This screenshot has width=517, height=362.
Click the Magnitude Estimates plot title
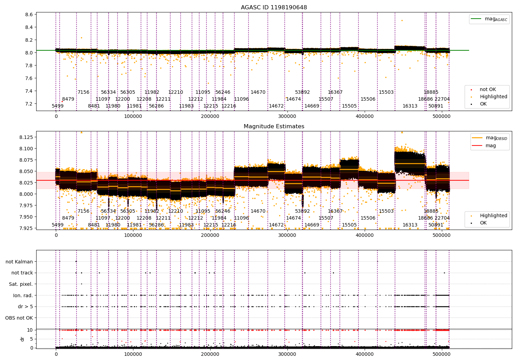(x=274, y=127)
